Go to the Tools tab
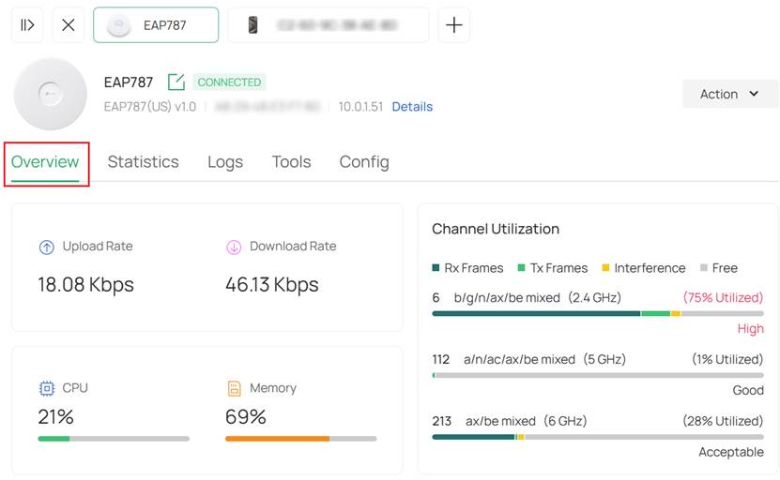 tap(292, 162)
